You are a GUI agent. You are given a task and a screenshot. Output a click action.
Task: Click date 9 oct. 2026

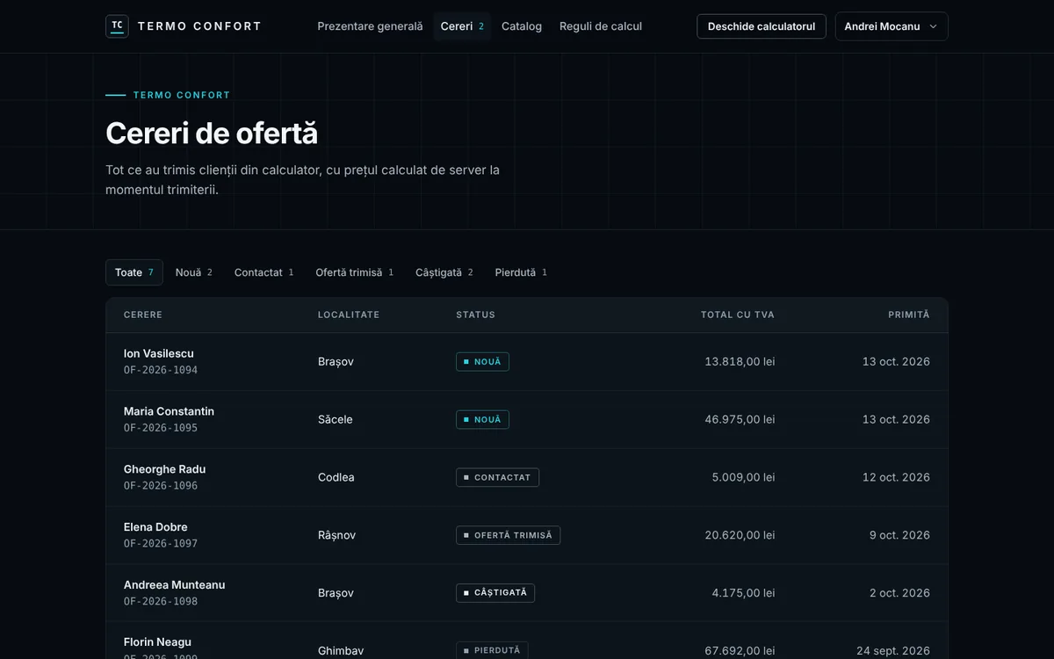(899, 535)
